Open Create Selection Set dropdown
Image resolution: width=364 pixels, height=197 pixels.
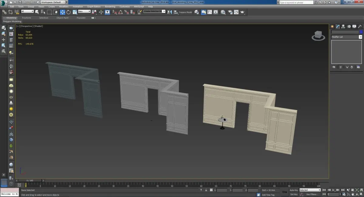coord(154,11)
